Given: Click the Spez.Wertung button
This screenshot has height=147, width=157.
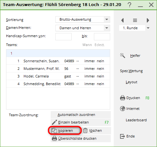Looking at the screenshot, I should (131, 71).
